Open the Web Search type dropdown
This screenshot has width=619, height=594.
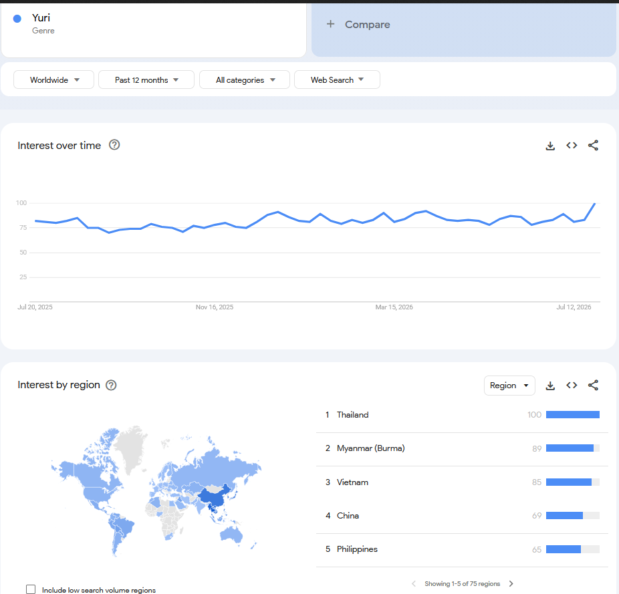(337, 80)
